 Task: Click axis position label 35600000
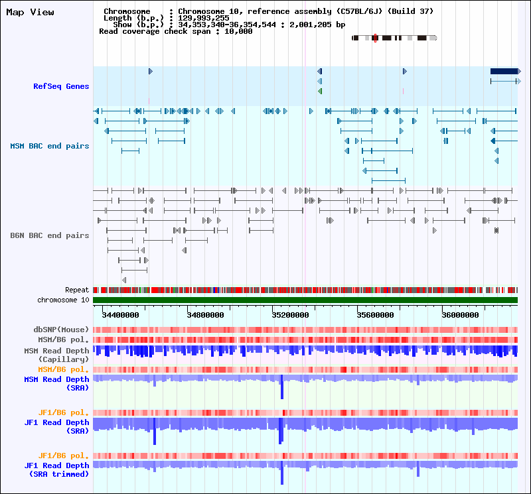(x=376, y=315)
